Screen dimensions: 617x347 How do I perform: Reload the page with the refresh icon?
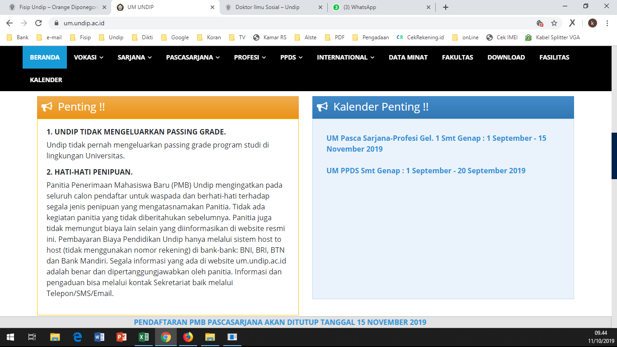click(x=38, y=23)
